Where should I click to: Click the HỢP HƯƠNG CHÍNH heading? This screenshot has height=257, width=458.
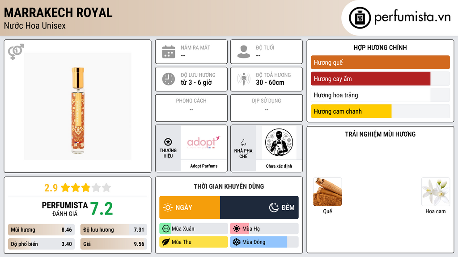(x=380, y=47)
